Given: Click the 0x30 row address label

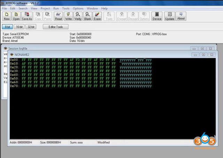Looking at the screenshot, I should pyautogui.click(x=15, y=71).
